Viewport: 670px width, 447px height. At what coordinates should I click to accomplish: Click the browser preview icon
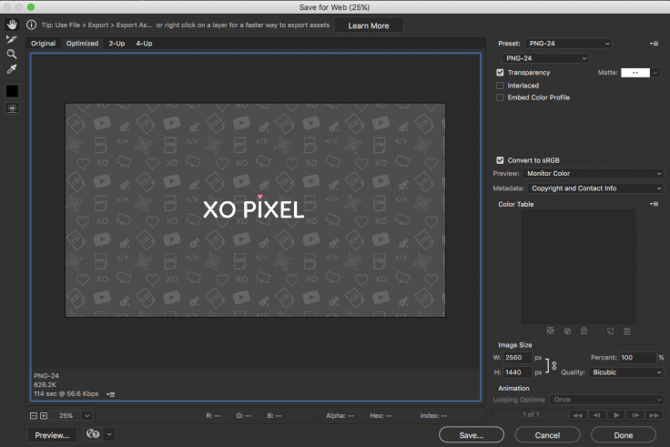click(93, 434)
